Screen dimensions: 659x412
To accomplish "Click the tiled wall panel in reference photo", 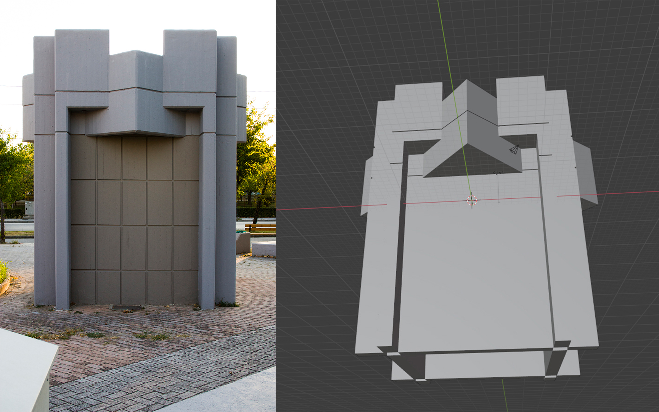I will (x=134, y=221).
